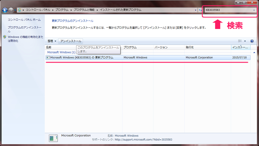Screen dimensions: 259x146
Task: Sort by インストール日 column header
Action: coord(241,47)
